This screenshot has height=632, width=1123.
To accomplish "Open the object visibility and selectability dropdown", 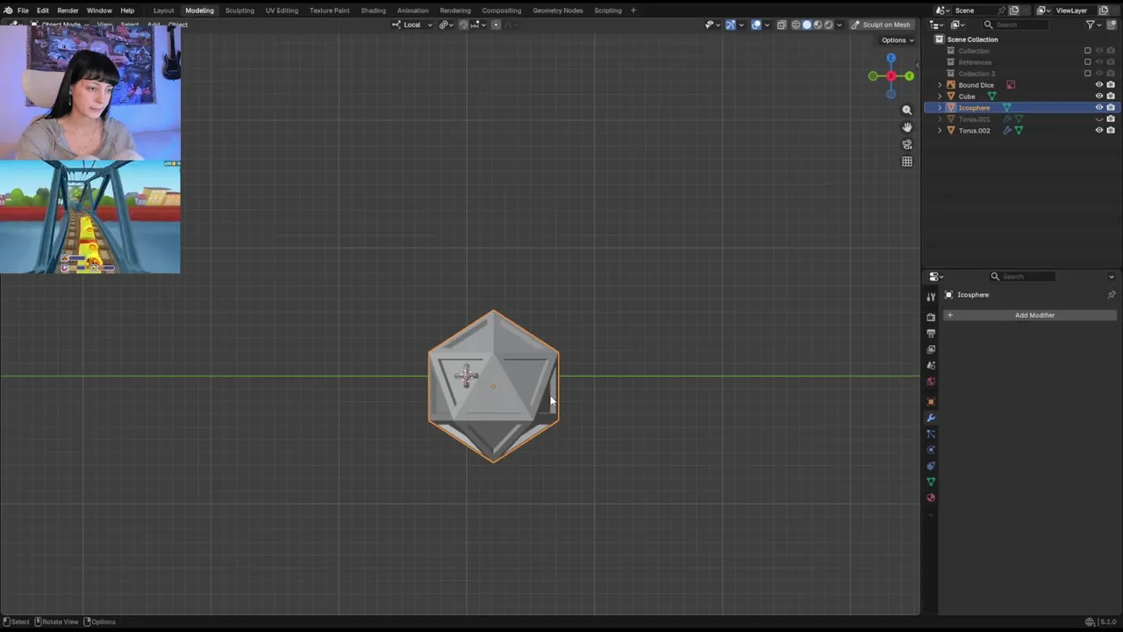I will point(713,25).
